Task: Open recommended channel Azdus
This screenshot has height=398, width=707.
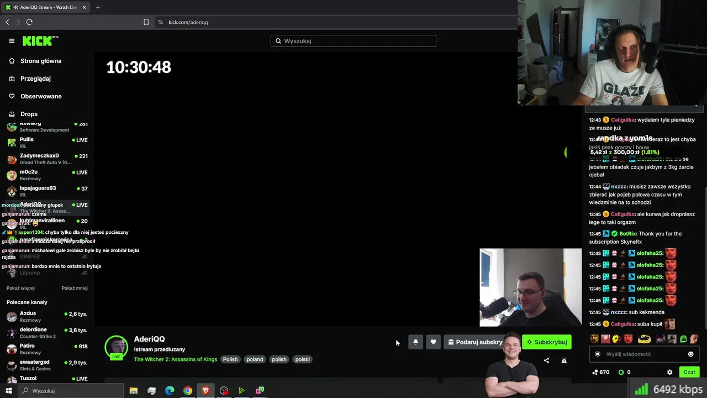Action: pyautogui.click(x=47, y=316)
